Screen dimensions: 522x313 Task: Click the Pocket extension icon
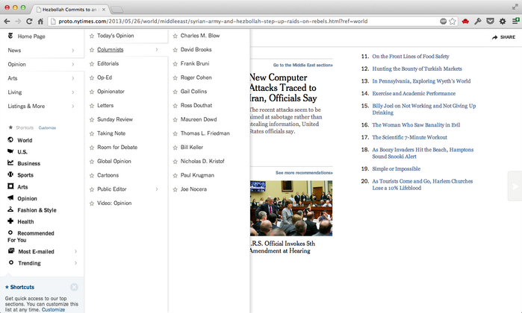(490, 22)
